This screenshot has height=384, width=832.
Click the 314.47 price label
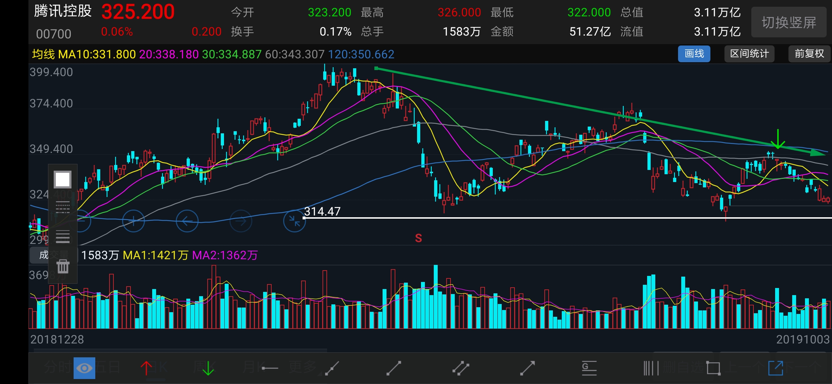pyautogui.click(x=322, y=212)
